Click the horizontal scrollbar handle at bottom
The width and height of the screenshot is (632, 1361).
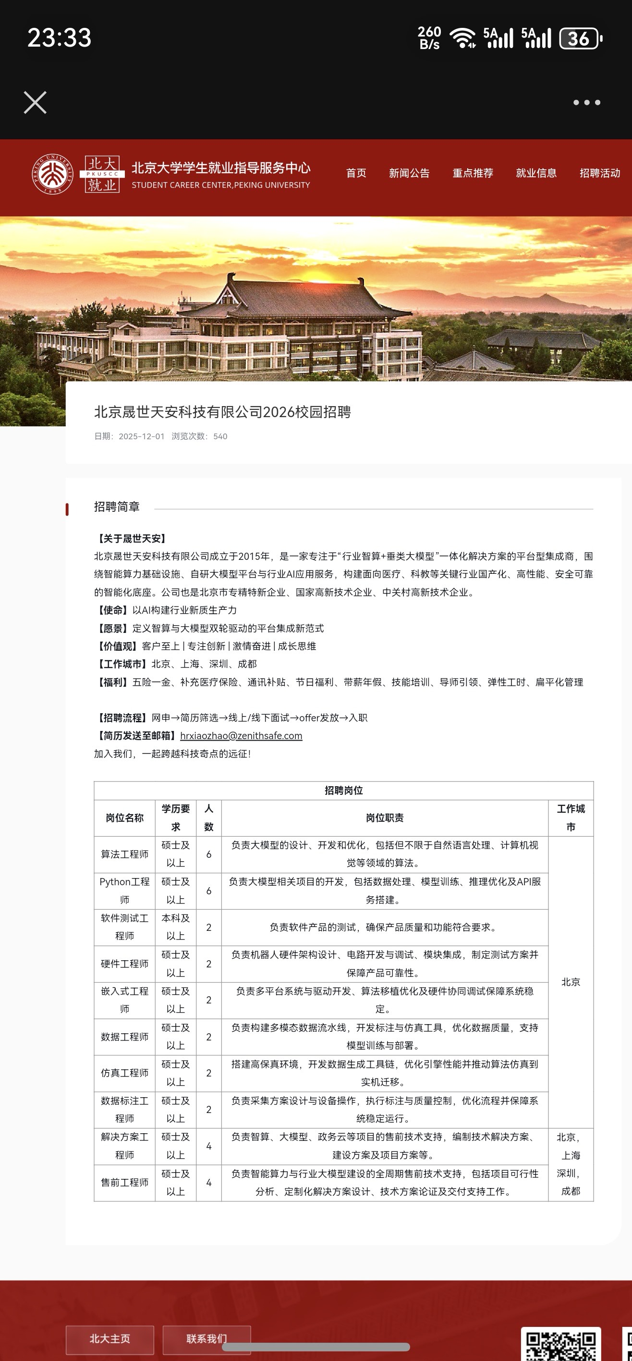pos(316,1347)
